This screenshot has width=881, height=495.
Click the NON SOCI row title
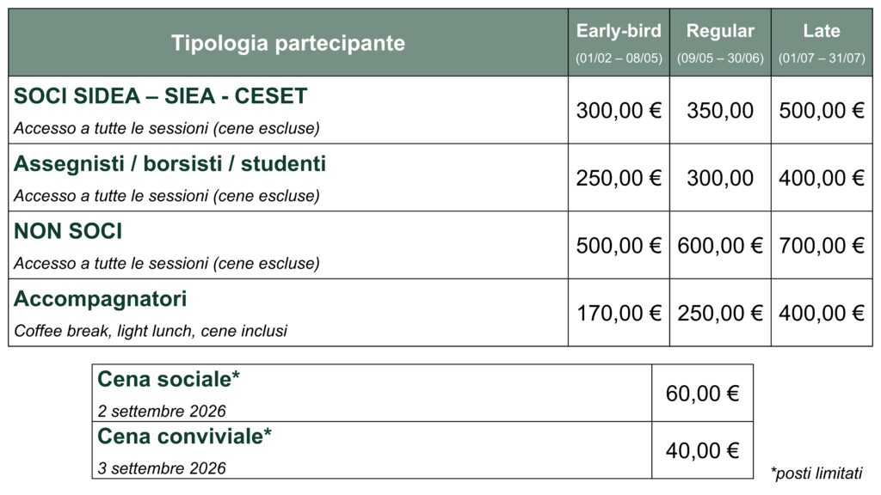coord(67,231)
